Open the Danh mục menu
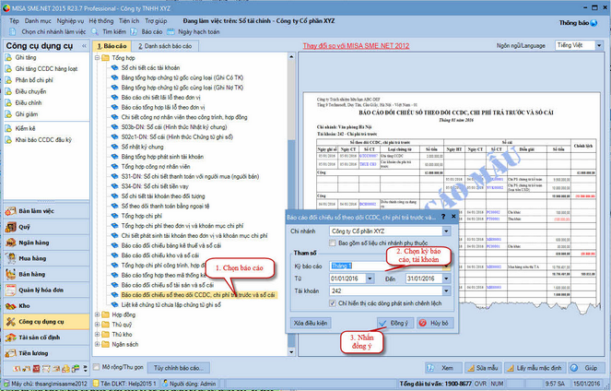The width and height of the screenshot is (611, 391). [38, 20]
